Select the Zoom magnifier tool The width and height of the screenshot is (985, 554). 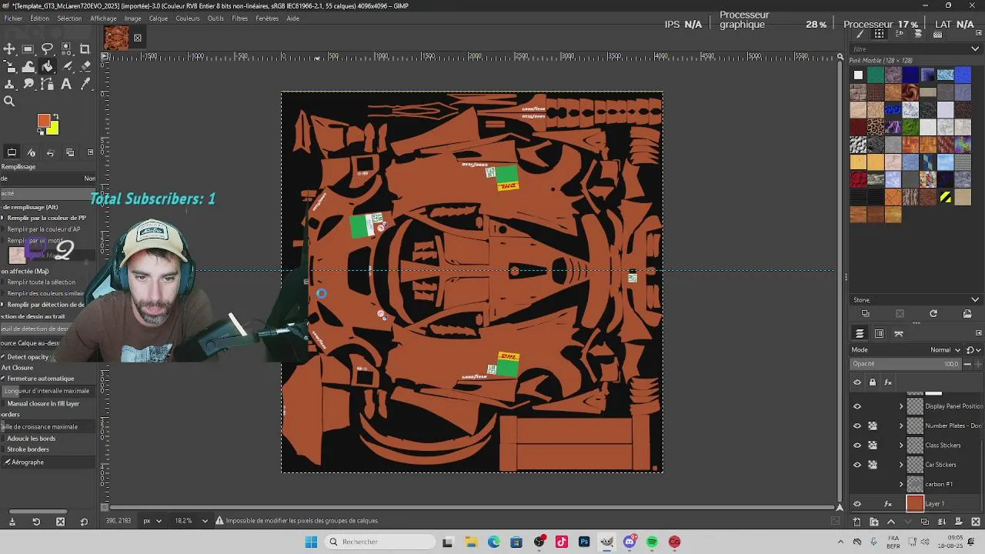(x=10, y=102)
